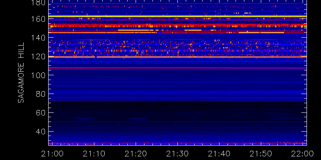Screen dimensions: 321x160
Task: Click the 100 frequency axis label
Action: pos(38,75)
